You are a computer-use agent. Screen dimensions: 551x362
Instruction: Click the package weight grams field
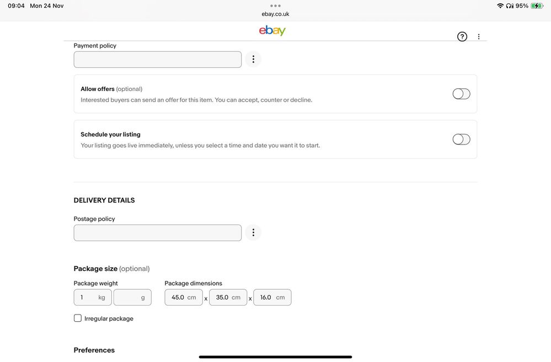click(132, 297)
